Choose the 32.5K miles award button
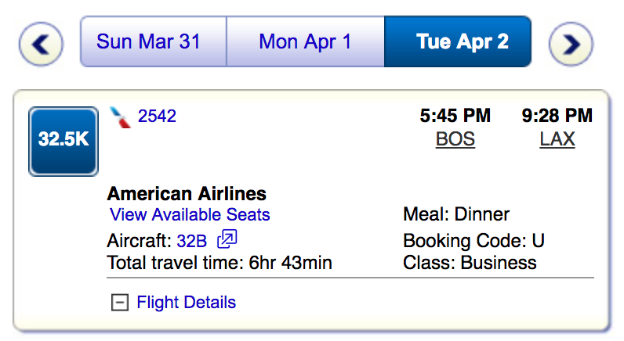This screenshot has height=341, width=624. pyautogui.click(x=63, y=141)
